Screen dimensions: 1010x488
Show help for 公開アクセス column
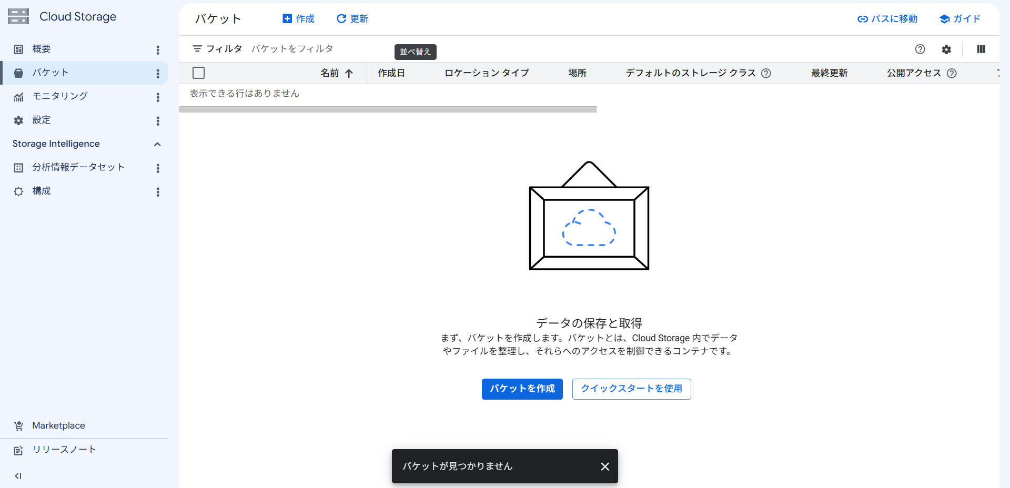click(x=952, y=73)
